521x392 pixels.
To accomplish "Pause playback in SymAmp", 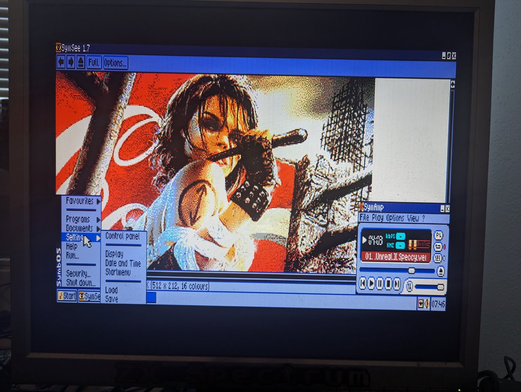I will point(380,284).
